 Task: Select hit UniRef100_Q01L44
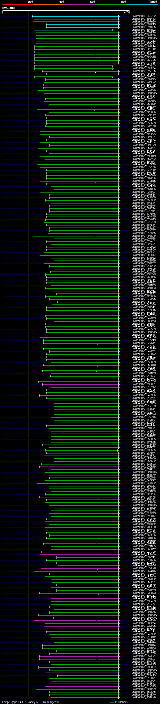coord(143,46)
